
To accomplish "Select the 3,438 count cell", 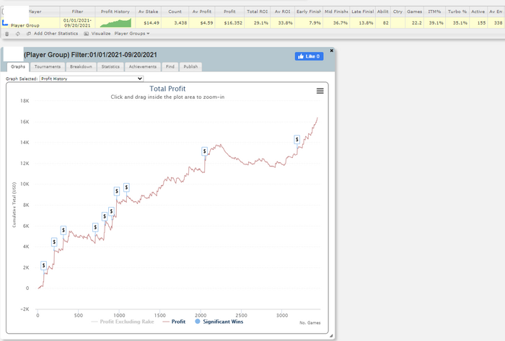I will pyautogui.click(x=175, y=23).
